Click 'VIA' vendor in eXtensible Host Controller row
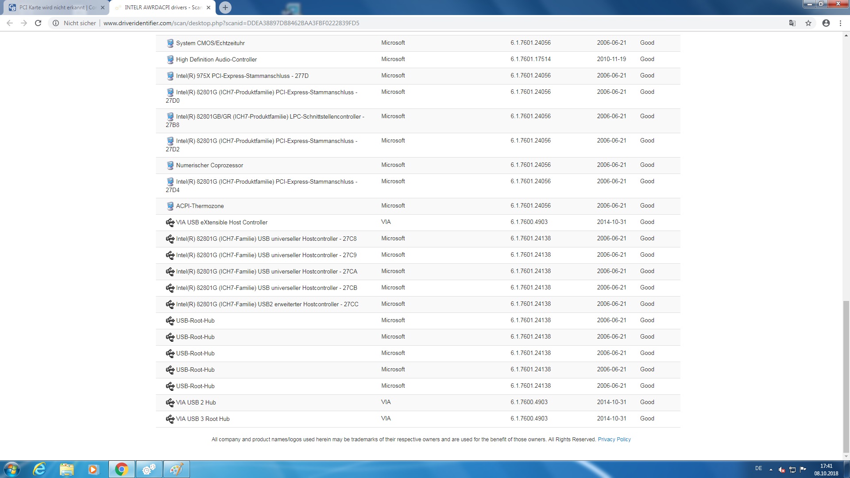850x478 pixels. coord(386,222)
